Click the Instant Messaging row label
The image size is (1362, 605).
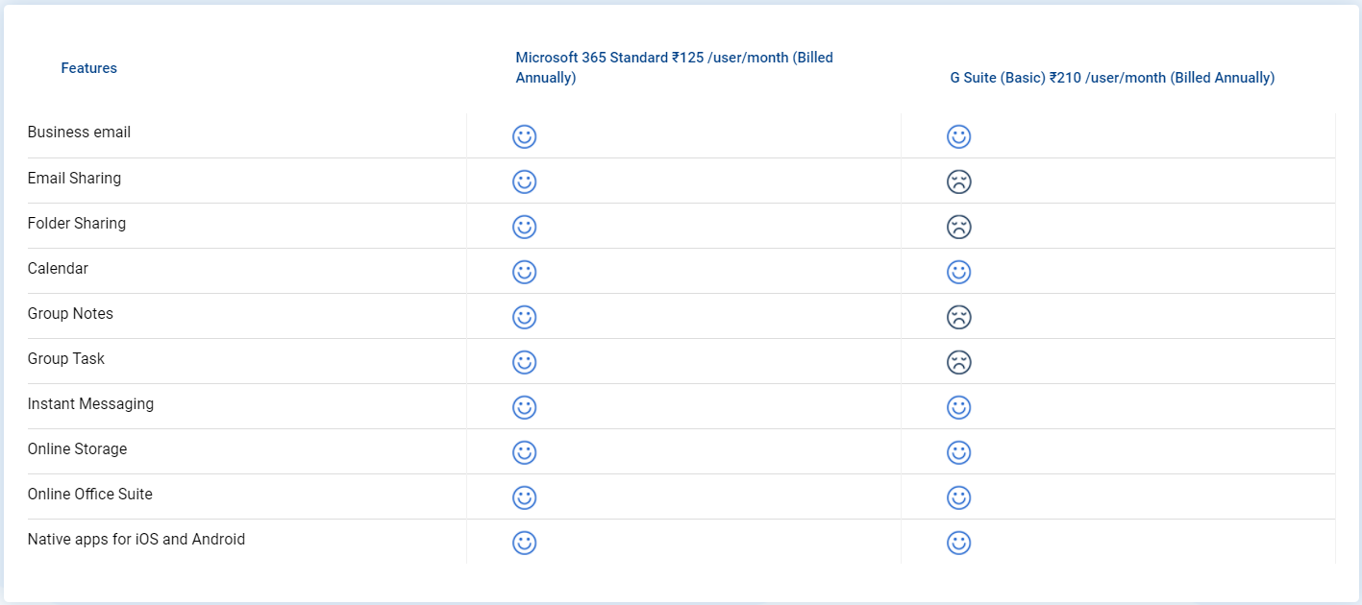(90, 403)
